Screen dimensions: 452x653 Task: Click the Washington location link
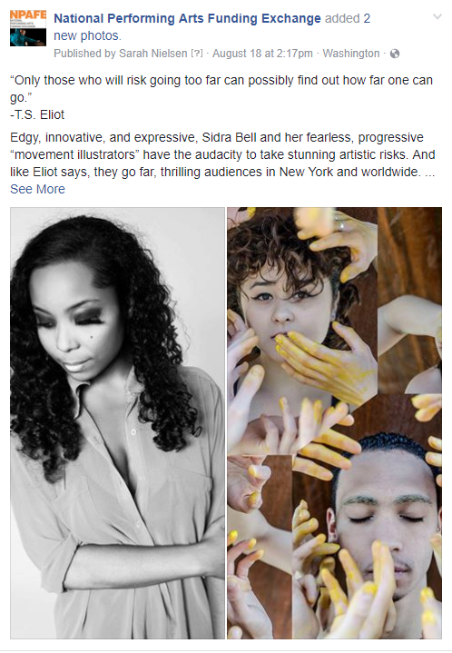pyautogui.click(x=351, y=54)
